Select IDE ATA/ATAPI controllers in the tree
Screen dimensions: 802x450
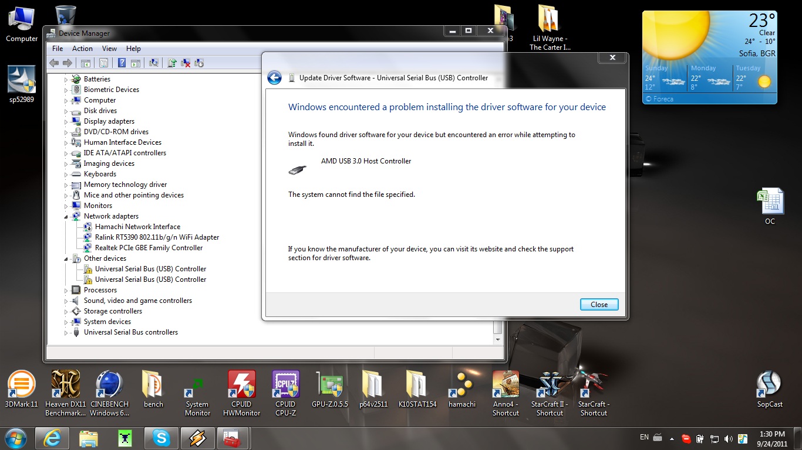coord(124,153)
